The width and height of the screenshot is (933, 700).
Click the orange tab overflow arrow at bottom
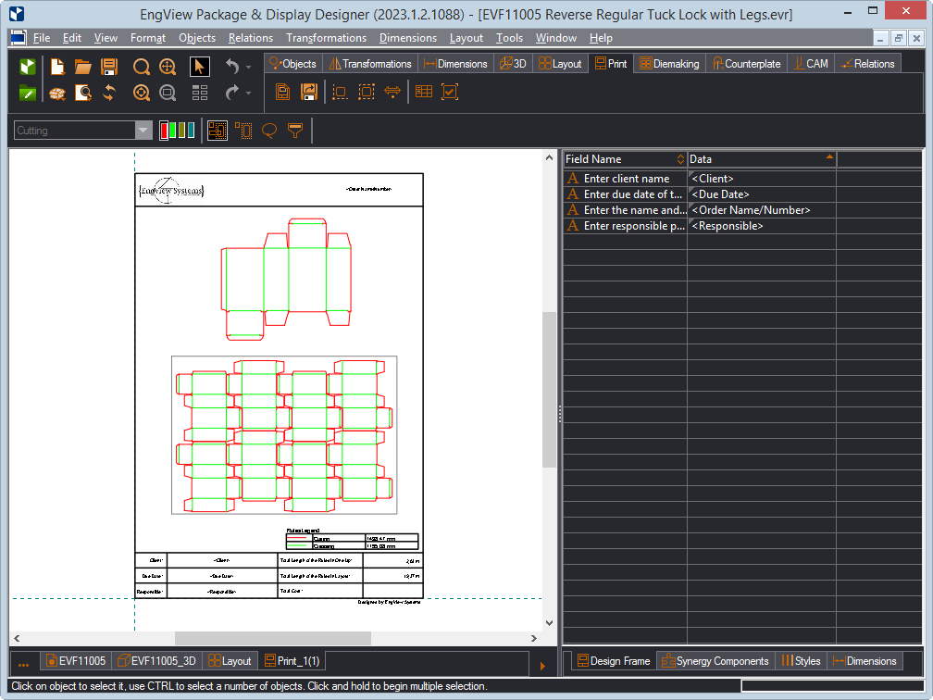tap(542, 666)
